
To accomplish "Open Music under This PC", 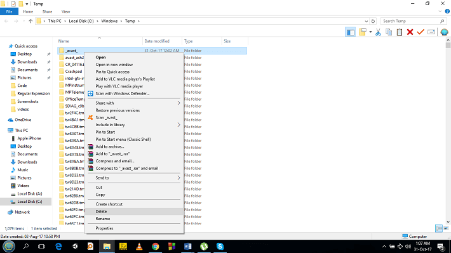I will point(22,170).
